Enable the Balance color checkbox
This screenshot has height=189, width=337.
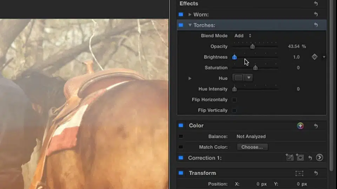181,136
